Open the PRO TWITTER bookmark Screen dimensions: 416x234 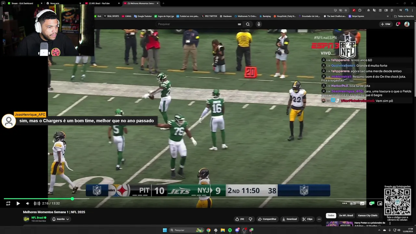pos(209,16)
